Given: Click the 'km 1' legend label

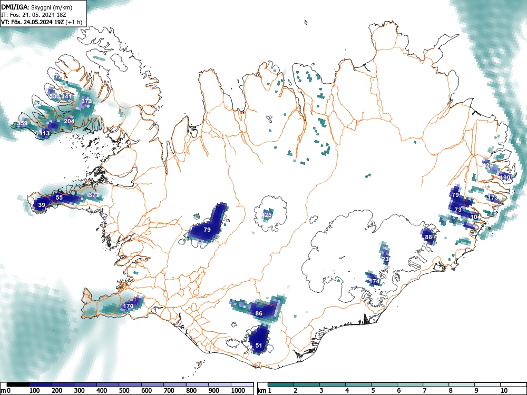Looking at the screenshot, I should point(265,391).
